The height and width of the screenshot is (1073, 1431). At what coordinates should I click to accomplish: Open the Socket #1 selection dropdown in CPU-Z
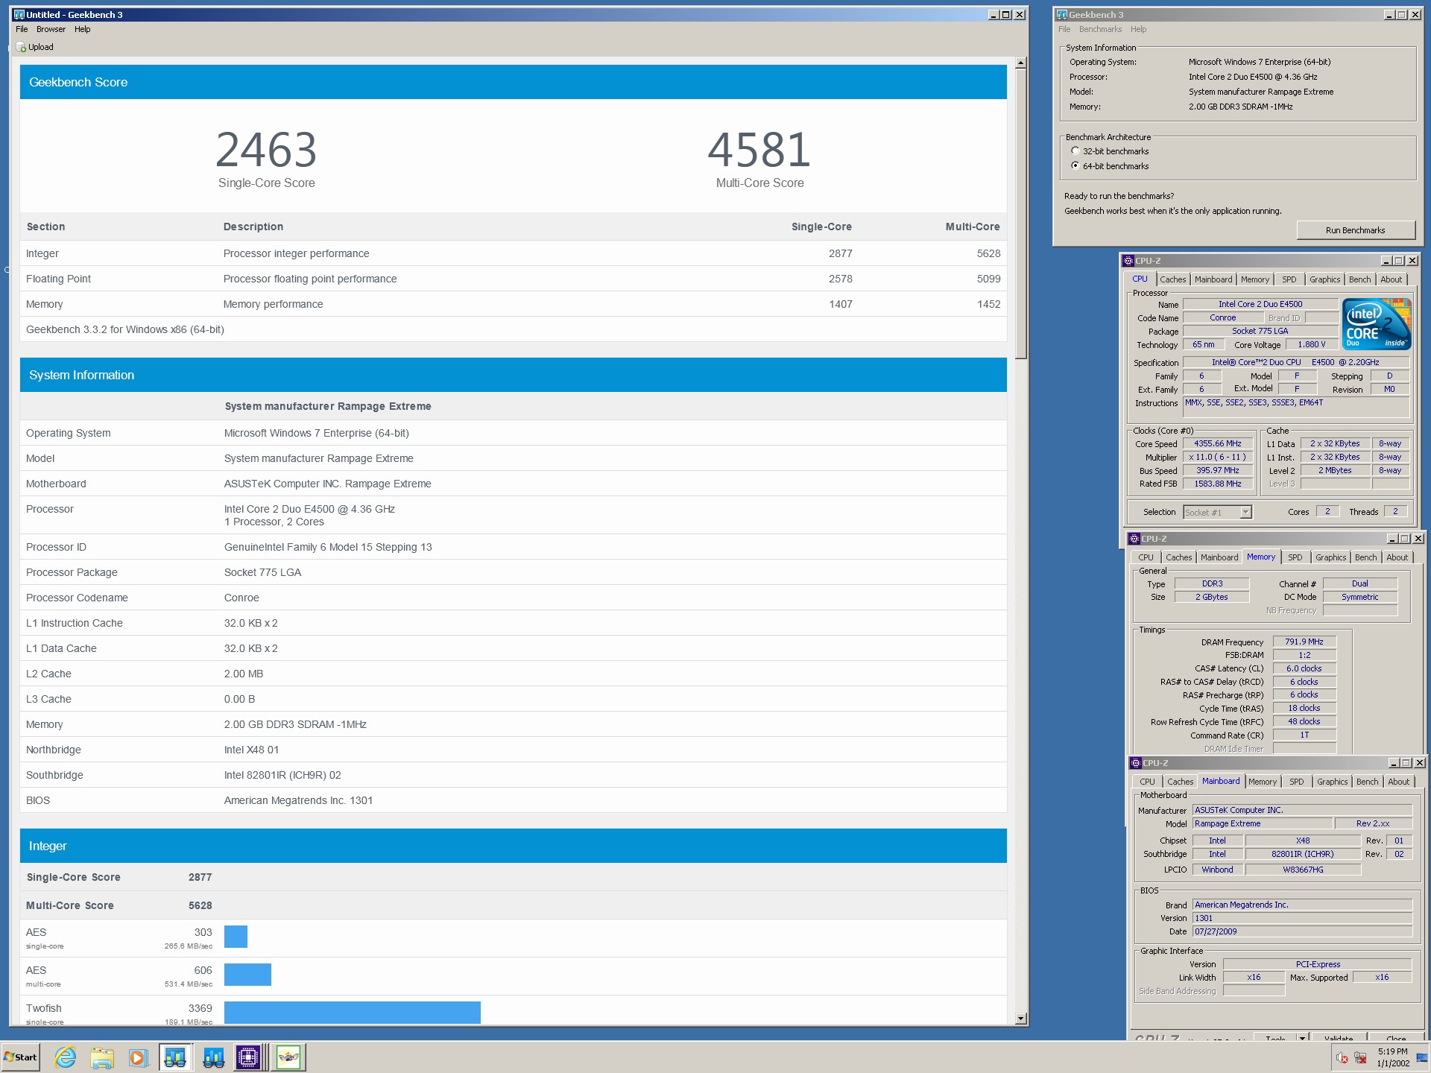tap(1245, 512)
